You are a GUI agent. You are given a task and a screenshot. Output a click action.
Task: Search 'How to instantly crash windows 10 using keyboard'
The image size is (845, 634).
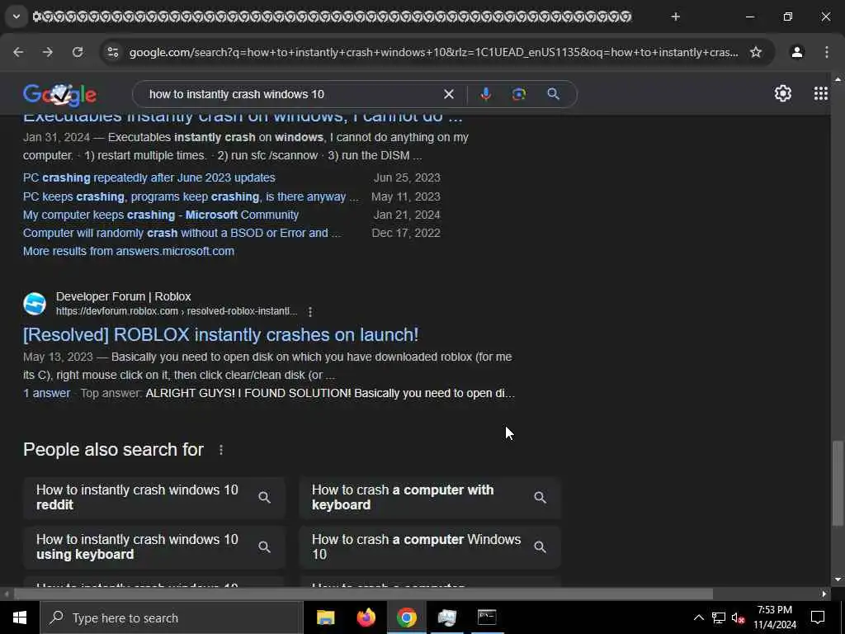click(x=154, y=546)
